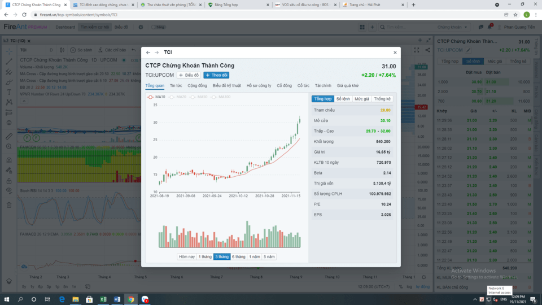Image resolution: width=542 pixels, height=305 pixels.
Task: Click the Tìm kiếm search input field
Action: pos(408,27)
